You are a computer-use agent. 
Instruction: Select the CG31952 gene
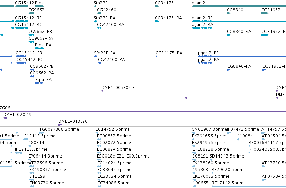[x=265, y=13]
